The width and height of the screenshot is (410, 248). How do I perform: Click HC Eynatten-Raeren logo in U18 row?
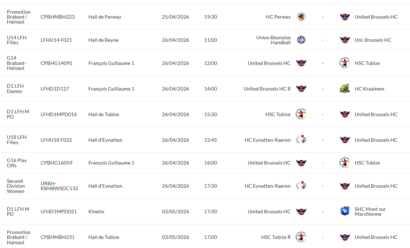point(301,140)
